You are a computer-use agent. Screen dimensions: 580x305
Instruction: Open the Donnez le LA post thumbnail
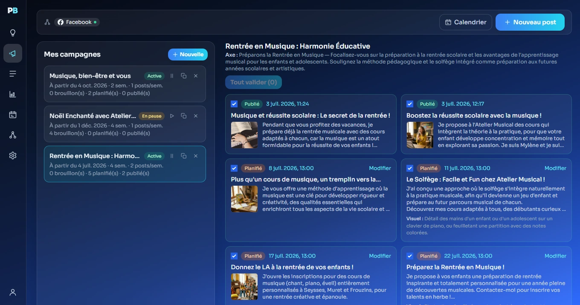tap(244, 287)
